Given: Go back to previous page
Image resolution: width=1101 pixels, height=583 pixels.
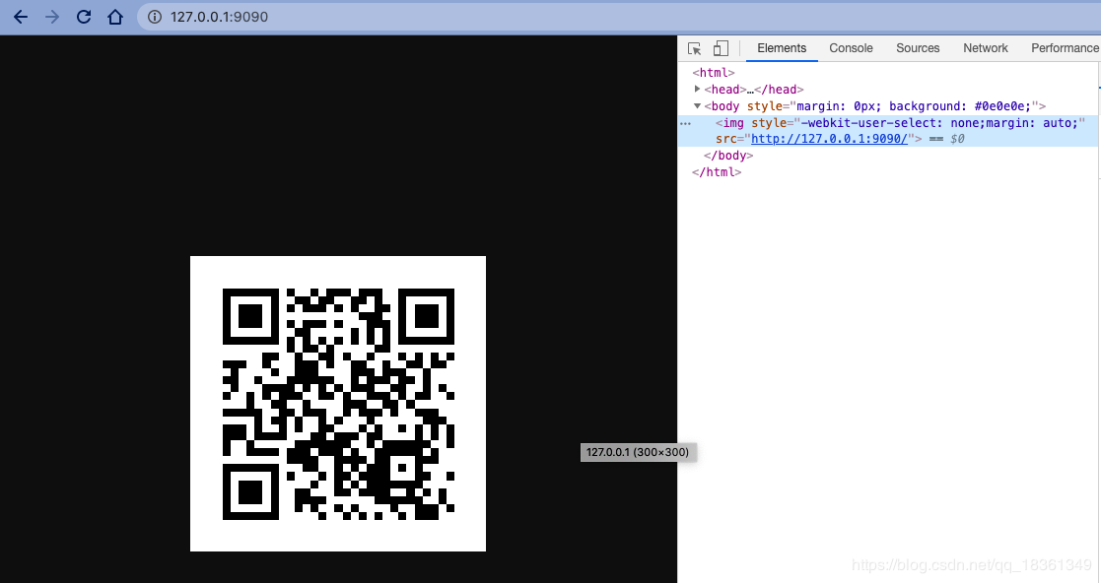Looking at the screenshot, I should [x=21, y=17].
